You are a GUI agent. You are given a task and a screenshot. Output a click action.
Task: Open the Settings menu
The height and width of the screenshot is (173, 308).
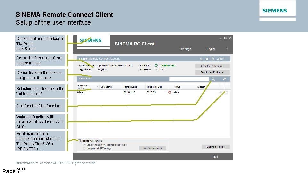186,49
